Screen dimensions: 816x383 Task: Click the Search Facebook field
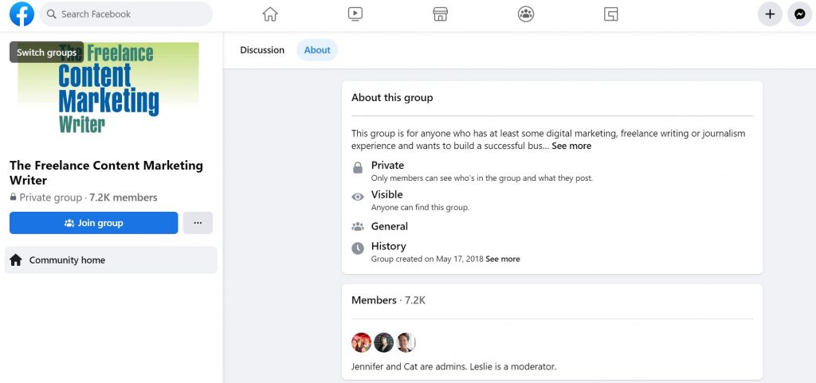pos(126,14)
